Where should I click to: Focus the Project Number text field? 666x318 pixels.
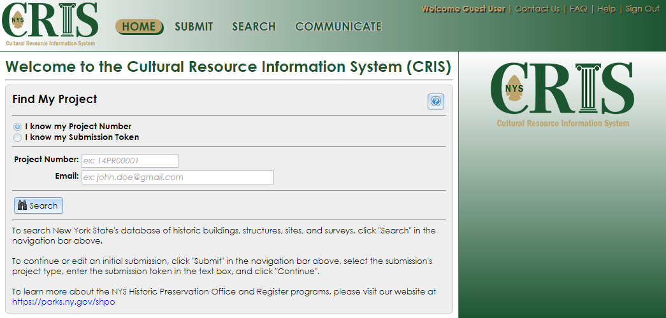(x=130, y=161)
